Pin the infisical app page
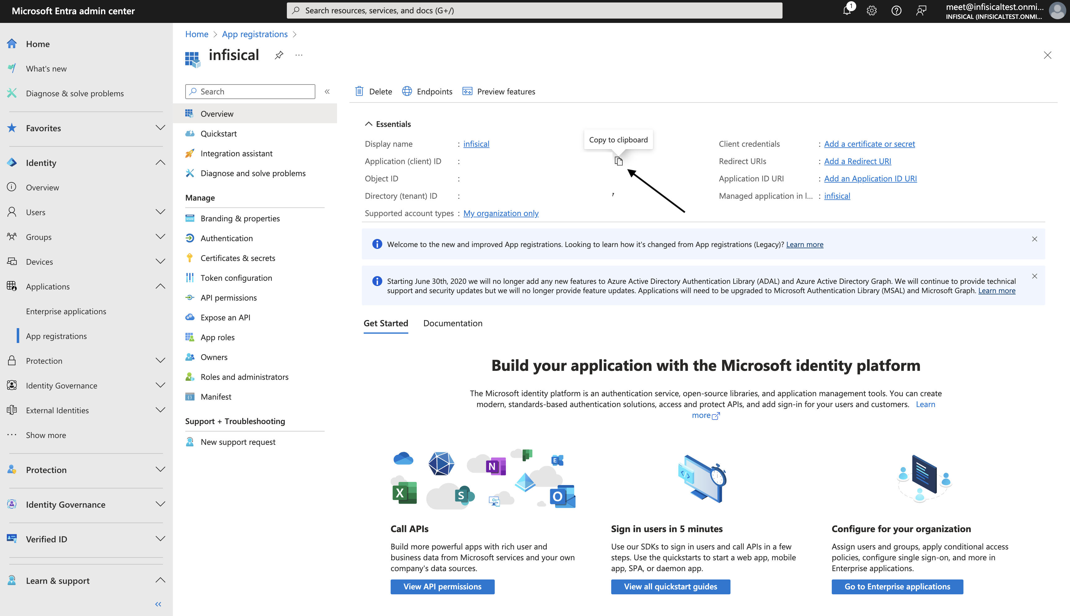 pyautogui.click(x=279, y=55)
